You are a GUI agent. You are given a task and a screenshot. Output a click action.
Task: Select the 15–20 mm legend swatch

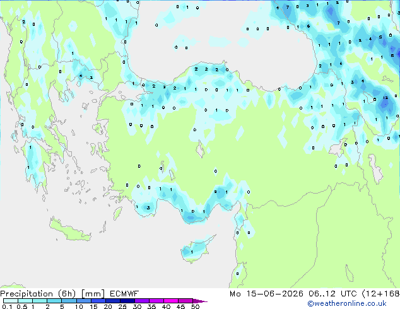click(x=98, y=301)
